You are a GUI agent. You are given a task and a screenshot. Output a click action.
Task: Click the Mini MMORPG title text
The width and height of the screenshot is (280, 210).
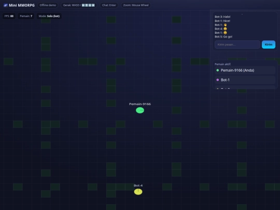(22, 5)
